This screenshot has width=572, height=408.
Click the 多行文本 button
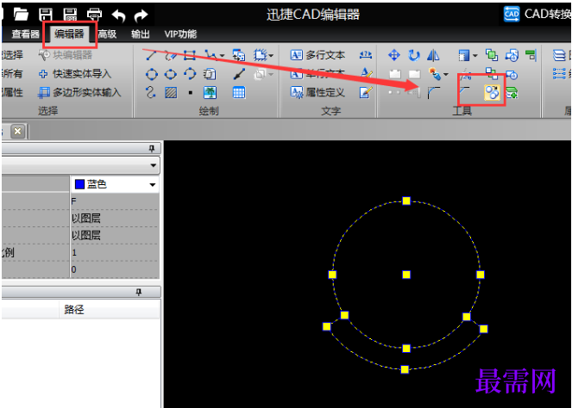tap(317, 55)
